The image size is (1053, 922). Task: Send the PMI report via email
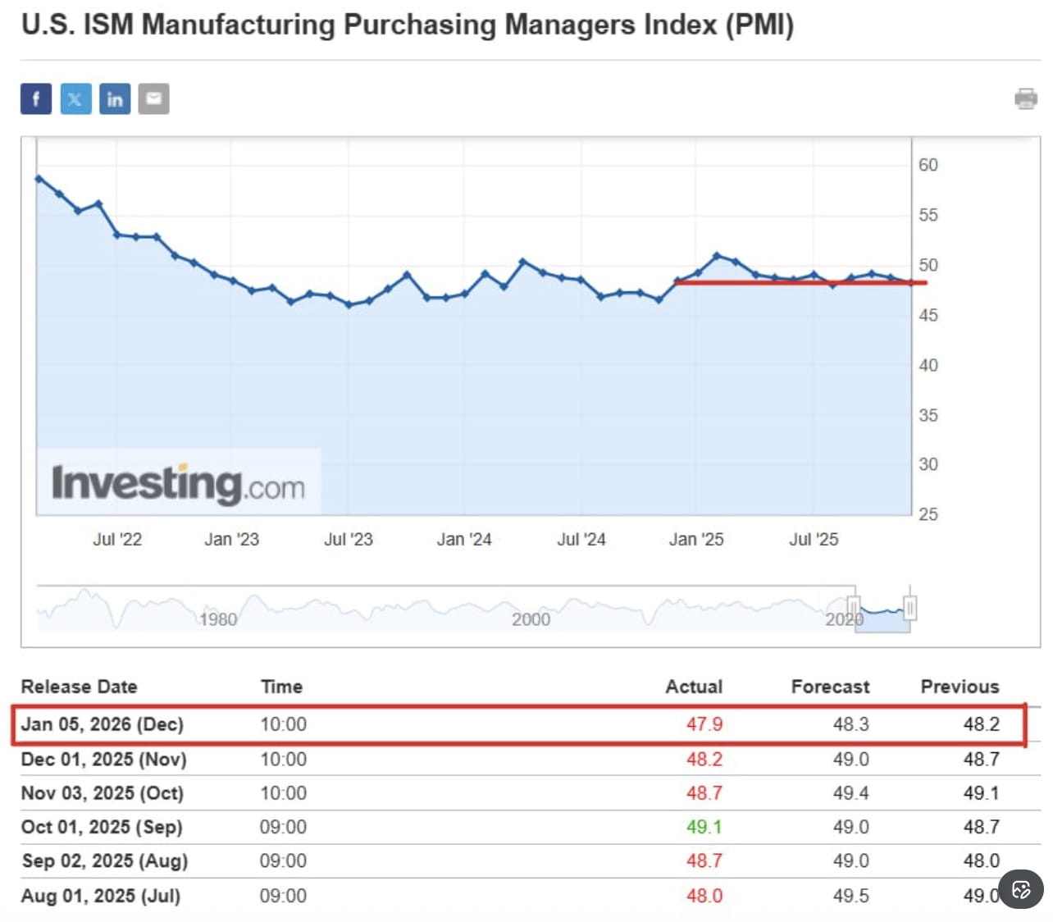(x=154, y=98)
